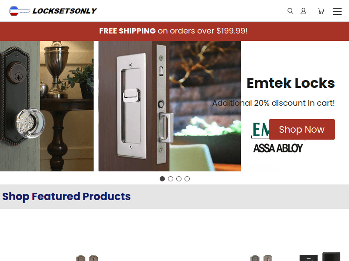Select the first carousel slide dot
The height and width of the screenshot is (261, 349).
click(162, 179)
